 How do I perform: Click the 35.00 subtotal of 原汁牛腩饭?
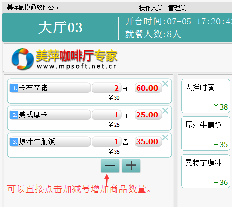[148, 142]
